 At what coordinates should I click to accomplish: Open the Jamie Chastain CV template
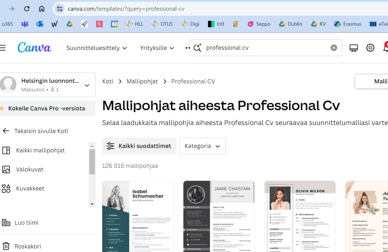[219, 216]
